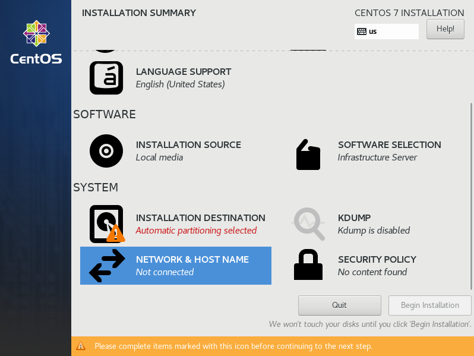The image size is (474, 356).
Task: Click the Installation Destination hard drive icon
Action: point(107,224)
